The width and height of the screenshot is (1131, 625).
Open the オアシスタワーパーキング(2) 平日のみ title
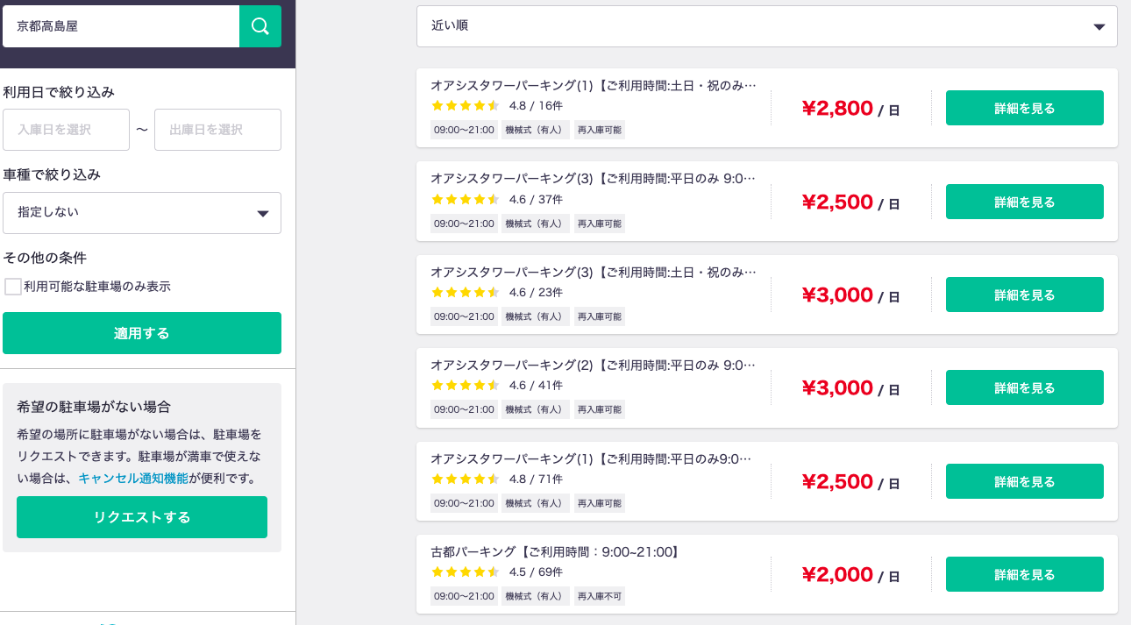coord(594,365)
